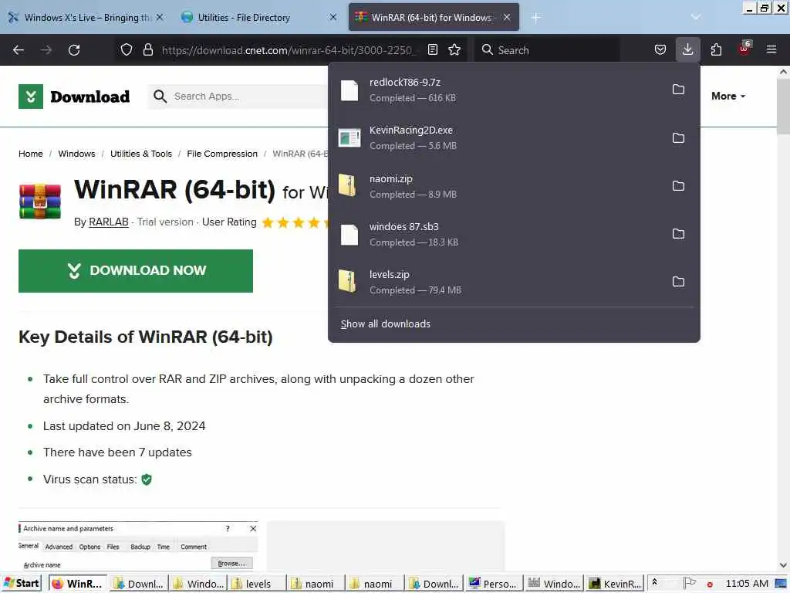Click the 11:05 AM taskbar clock
The width and height of the screenshot is (790, 593).
click(x=747, y=584)
